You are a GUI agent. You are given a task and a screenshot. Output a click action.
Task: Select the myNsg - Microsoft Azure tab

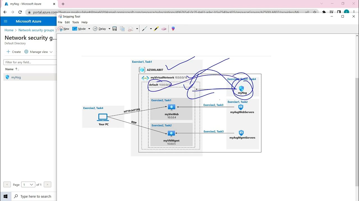pyautogui.click(x=29, y=4)
